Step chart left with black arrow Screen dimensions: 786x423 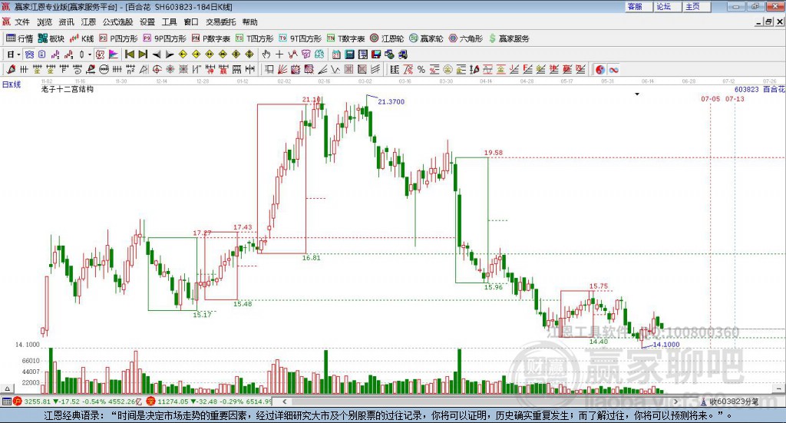point(157,55)
